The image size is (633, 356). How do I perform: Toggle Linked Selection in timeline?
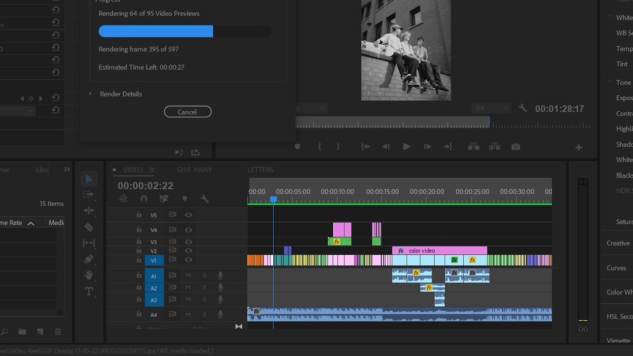click(x=164, y=199)
